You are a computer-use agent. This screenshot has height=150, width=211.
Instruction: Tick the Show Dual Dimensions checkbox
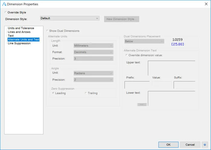click(47, 31)
